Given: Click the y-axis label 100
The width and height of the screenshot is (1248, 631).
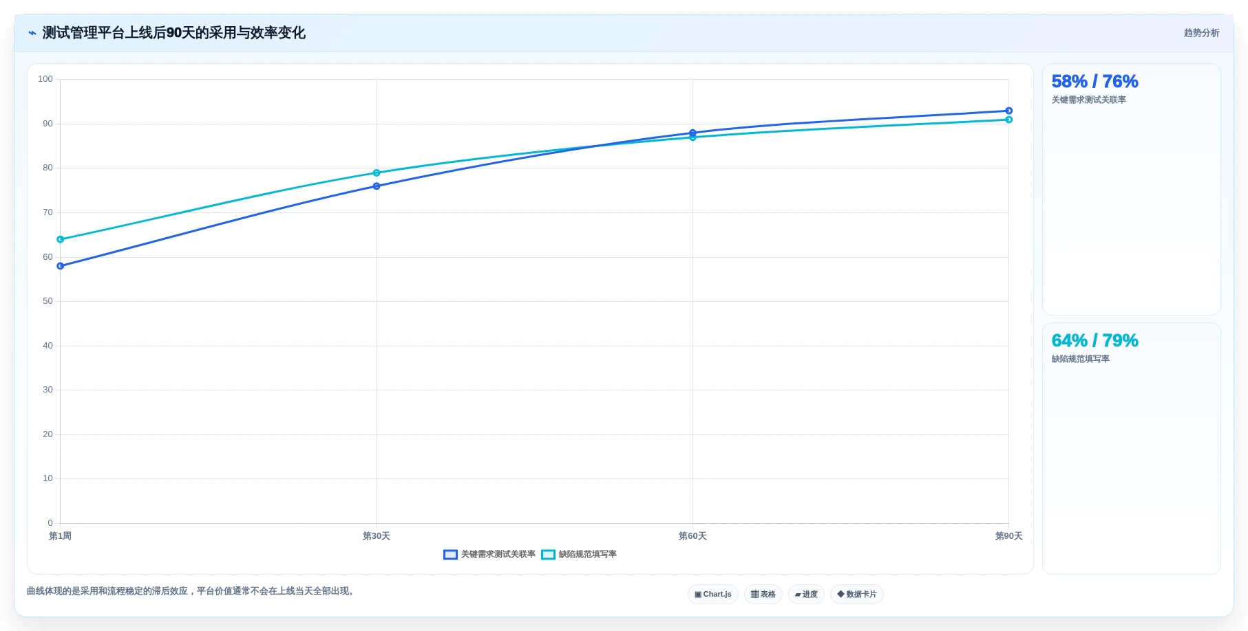Looking at the screenshot, I should [x=45, y=79].
